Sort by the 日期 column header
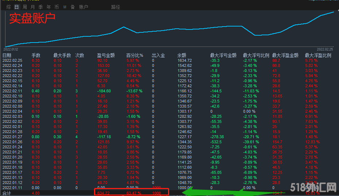This screenshot has width=339, height=196. pos(7,56)
